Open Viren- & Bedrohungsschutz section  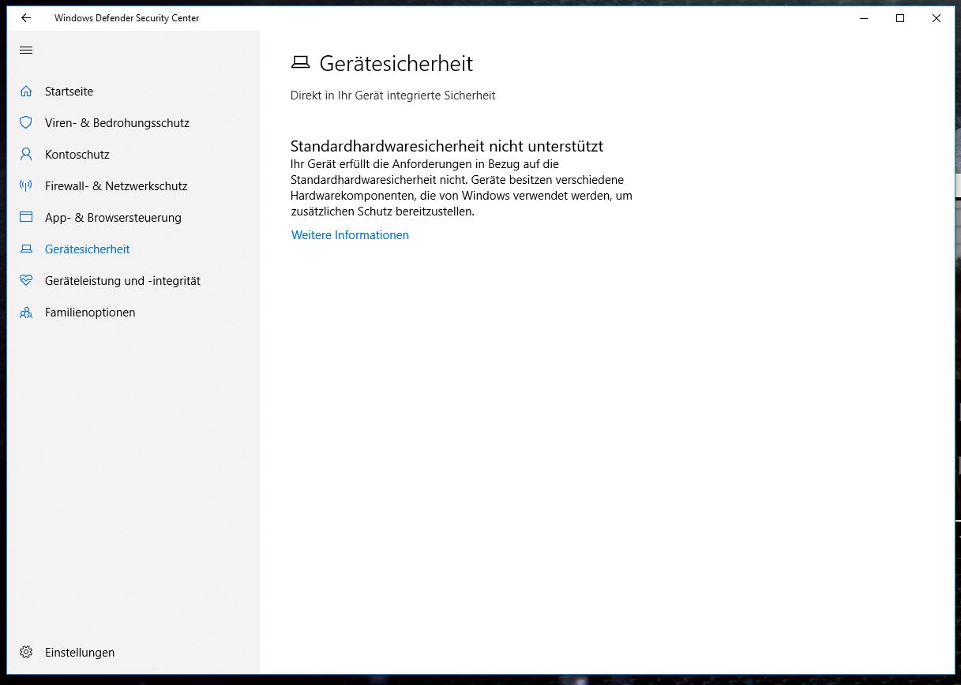[x=133, y=123]
